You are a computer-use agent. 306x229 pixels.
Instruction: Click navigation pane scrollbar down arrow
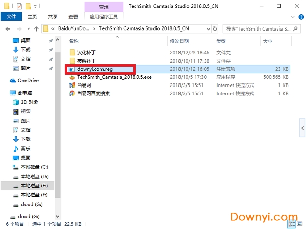57,216
